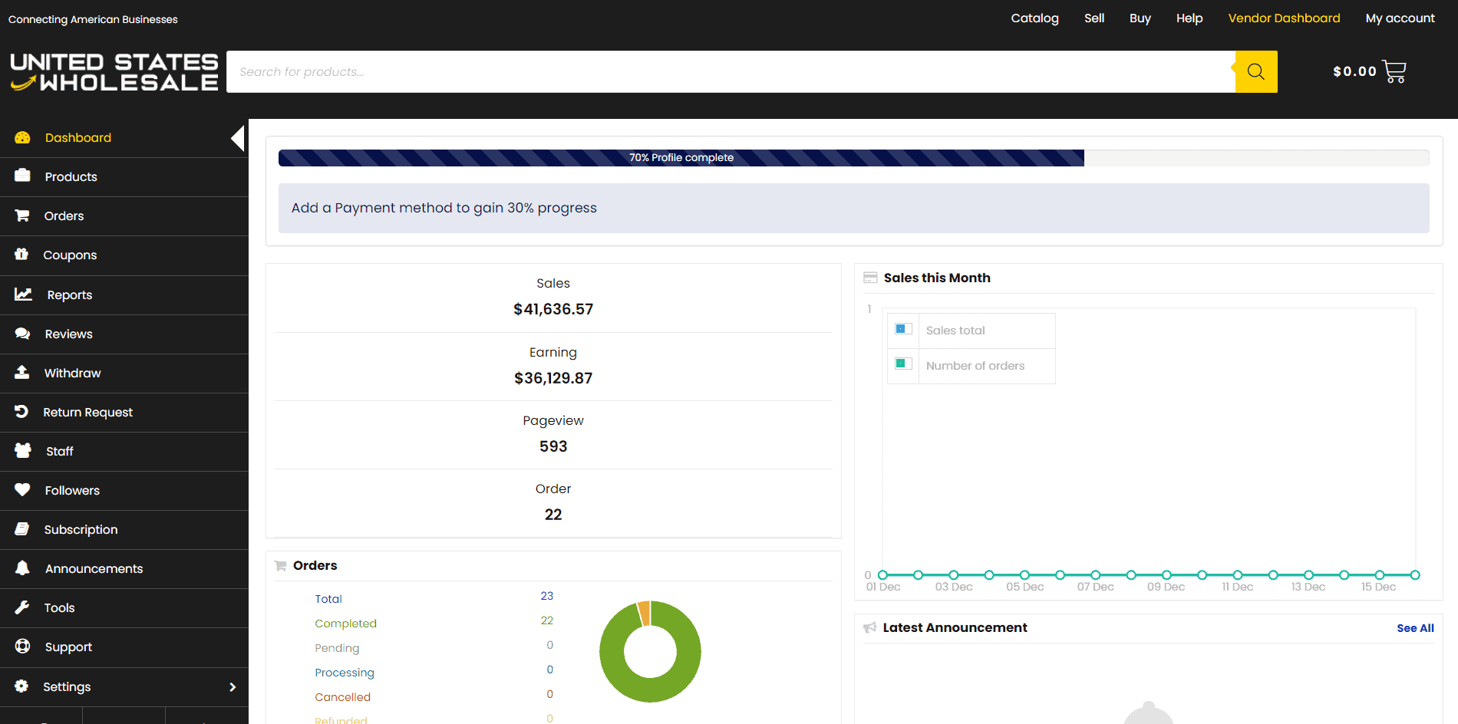Click the 70% Profile complete progress bar
The width and height of the screenshot is (1458, 724).
point(681,158)
